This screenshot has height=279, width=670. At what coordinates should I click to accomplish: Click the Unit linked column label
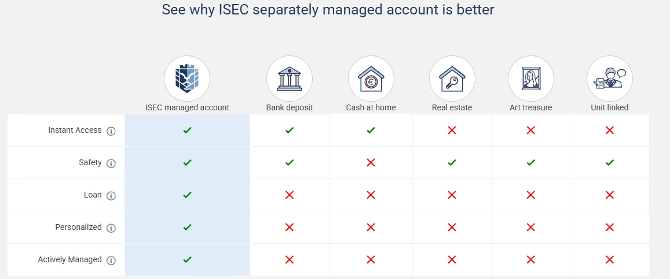(610, 108)
